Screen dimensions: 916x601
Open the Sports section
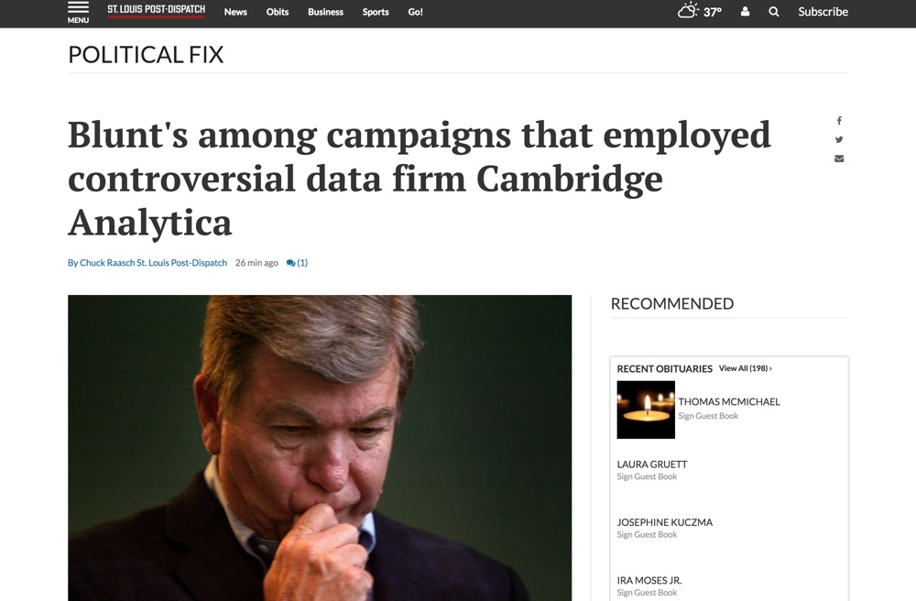point(376,12)
